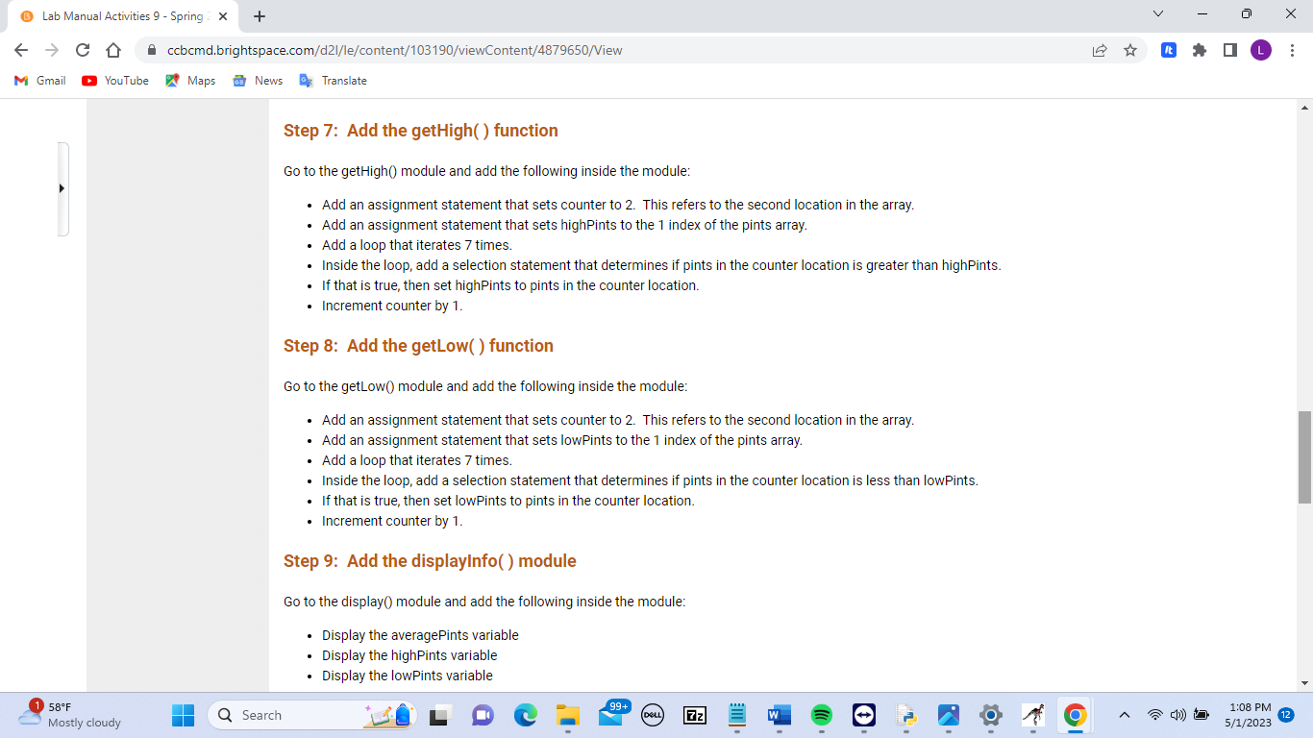The width and height of the screenshot is (1313, 738).
Task: Click the speaker volume icon in system tray
Action: 1177,715
